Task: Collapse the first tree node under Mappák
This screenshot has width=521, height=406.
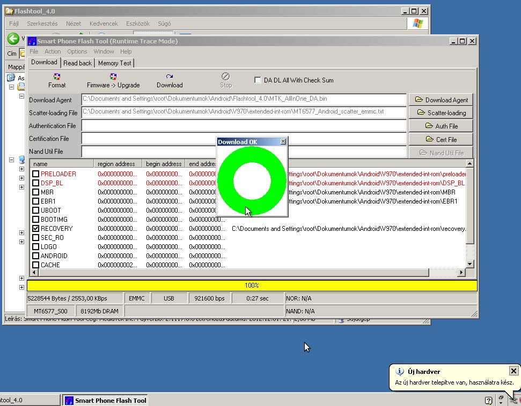Action: (x=11, y=87)
